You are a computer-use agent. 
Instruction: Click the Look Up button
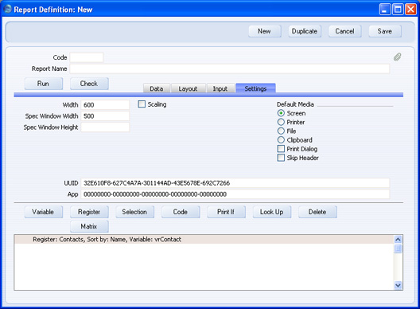tap(272, 212)
